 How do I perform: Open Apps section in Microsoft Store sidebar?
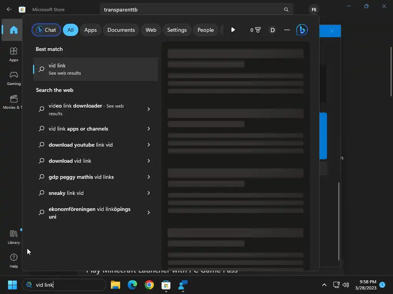pos(13,54)
